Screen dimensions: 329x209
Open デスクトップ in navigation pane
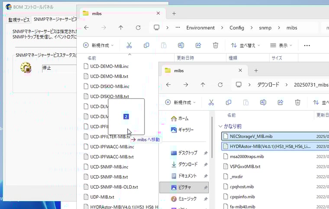click(184, 153)
